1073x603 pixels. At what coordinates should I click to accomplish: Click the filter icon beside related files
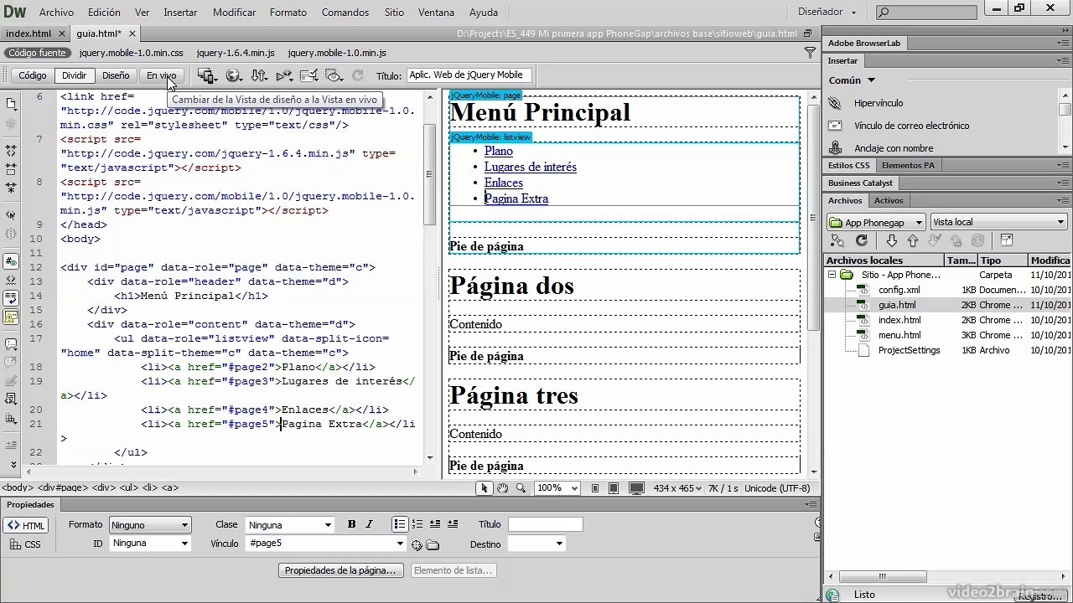[x=810, y=53]
